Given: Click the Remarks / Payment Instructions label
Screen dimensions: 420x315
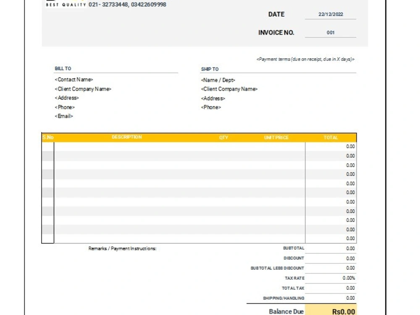Looking at the screenshot, I should tap(122, 249).
